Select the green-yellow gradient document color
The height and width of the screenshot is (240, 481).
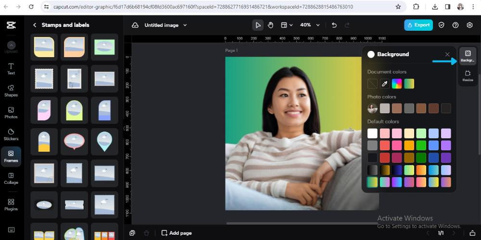click(x=409, y=84)
